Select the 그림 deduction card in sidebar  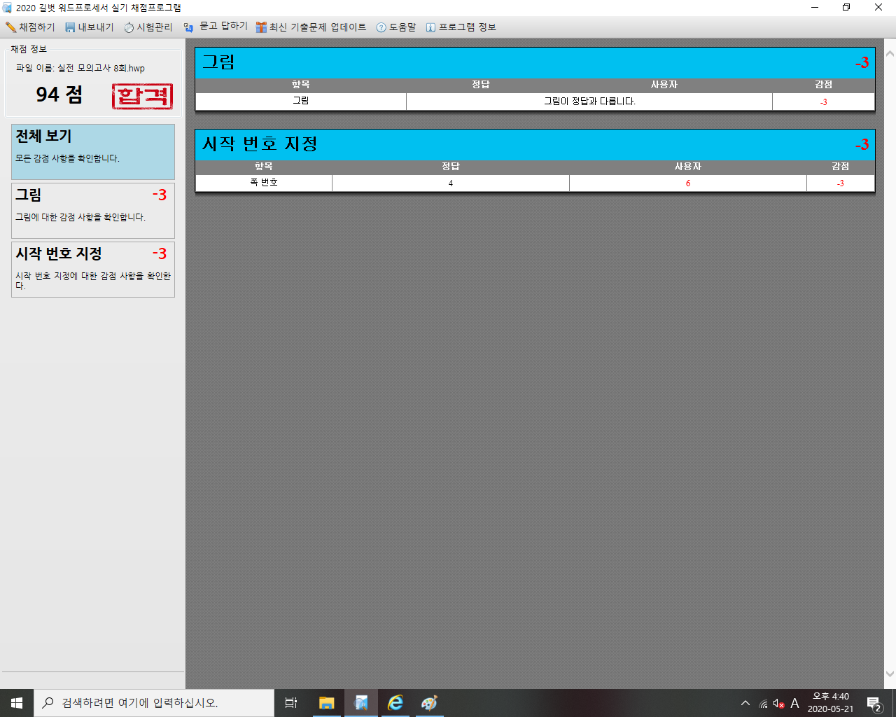click(x=93, y=211)
